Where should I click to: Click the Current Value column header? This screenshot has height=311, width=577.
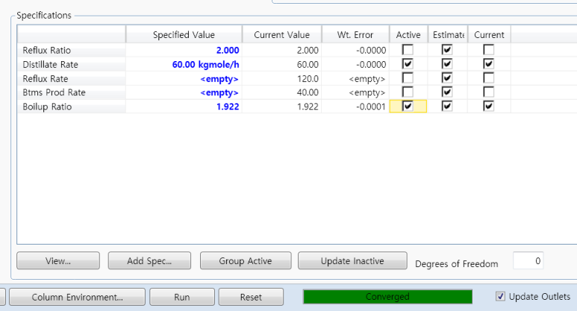coord(282,34)
